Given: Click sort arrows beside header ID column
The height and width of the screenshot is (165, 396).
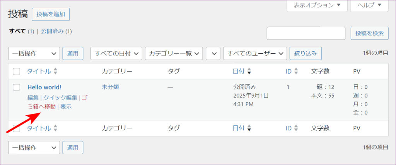Looking at the screenshot, I should pyautogui.click(x=296, y=71).
